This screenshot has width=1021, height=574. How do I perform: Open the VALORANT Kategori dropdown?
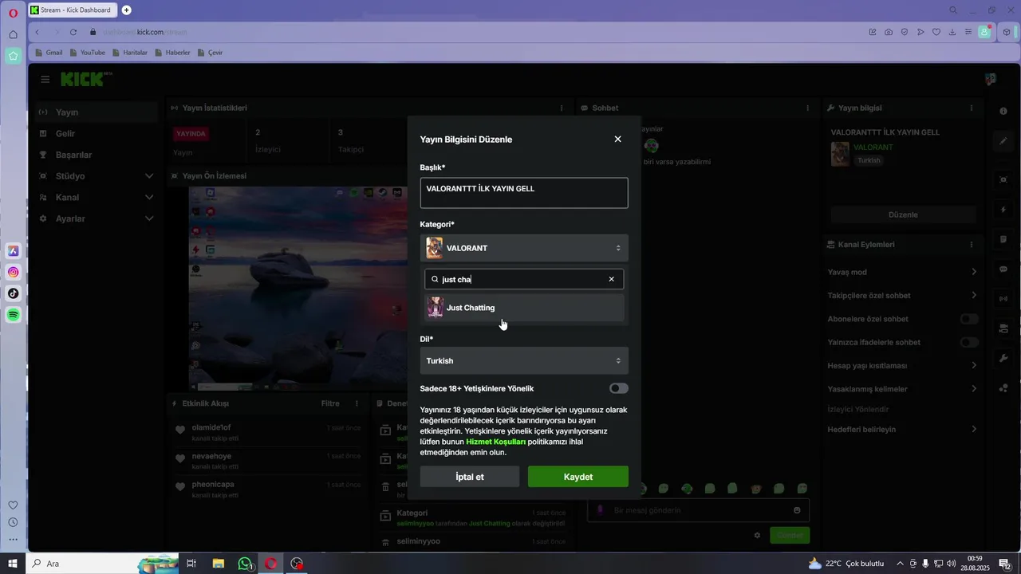[524, 248]
